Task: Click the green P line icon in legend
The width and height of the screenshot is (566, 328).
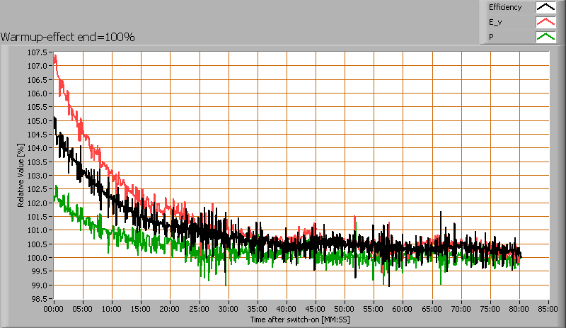Action: coord(545,36)
